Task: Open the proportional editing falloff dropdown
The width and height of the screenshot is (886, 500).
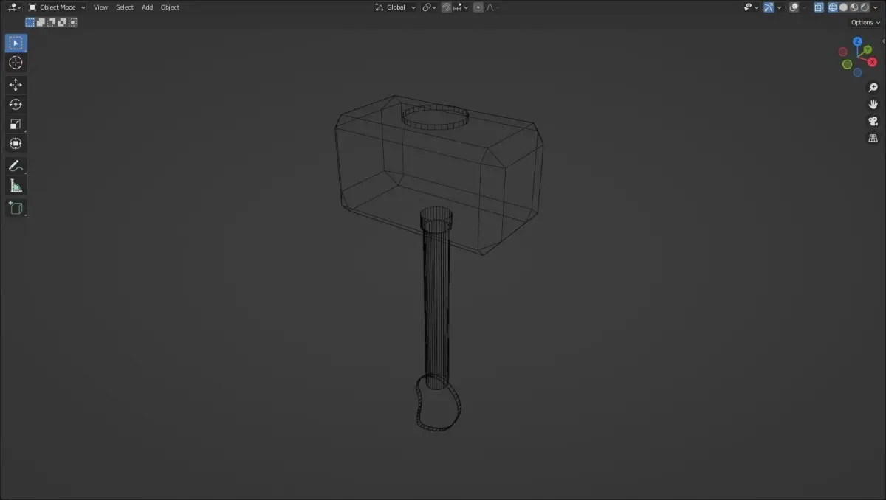Action: (492, 7)
